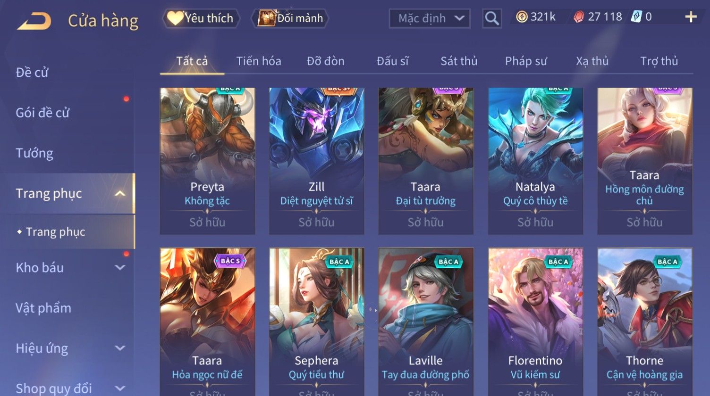The width and height of the screenshot is (710, 396).
Task: Click the back arrow icon
Action: pos(34,21)
